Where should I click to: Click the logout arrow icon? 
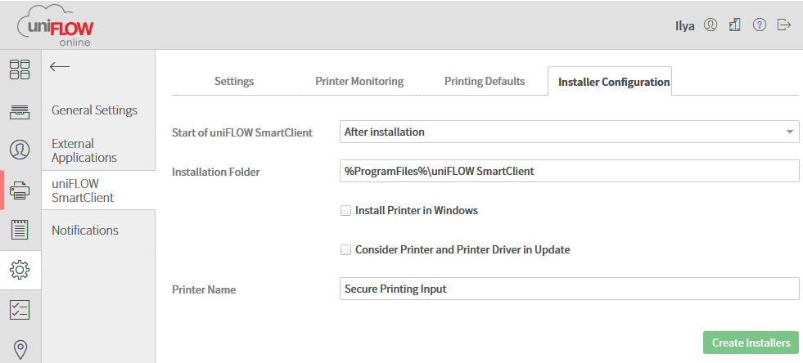784,25
